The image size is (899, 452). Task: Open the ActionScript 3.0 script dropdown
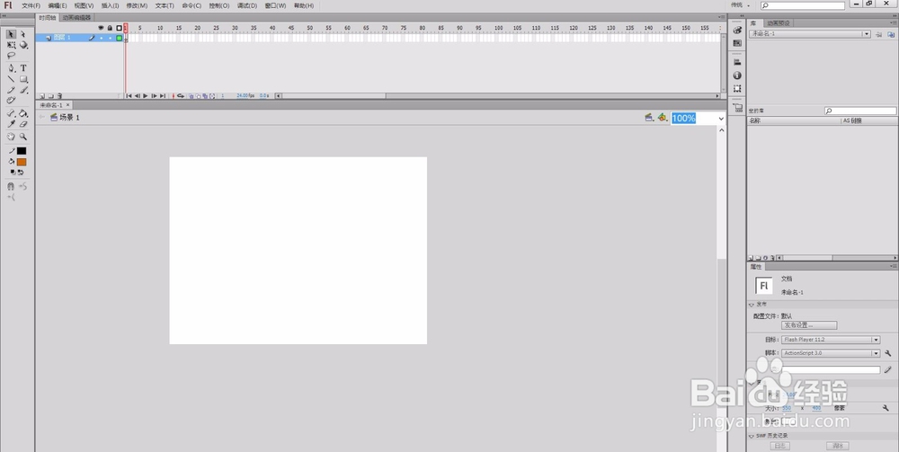(831, 353)
